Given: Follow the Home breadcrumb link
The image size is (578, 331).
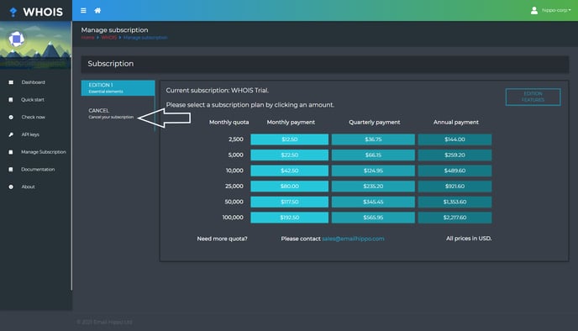Looking at the screenshot, I should 87,38.
